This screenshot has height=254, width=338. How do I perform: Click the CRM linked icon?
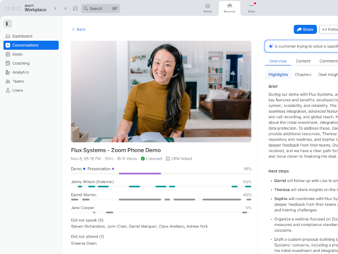pos(168,159)
